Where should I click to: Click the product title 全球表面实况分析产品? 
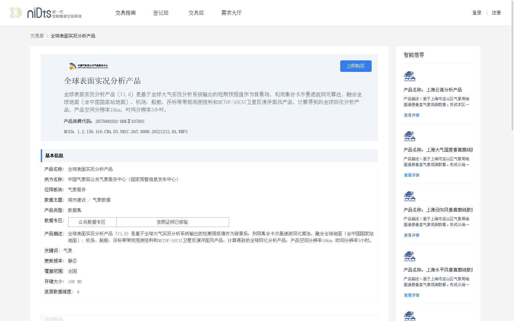[102, 81]
